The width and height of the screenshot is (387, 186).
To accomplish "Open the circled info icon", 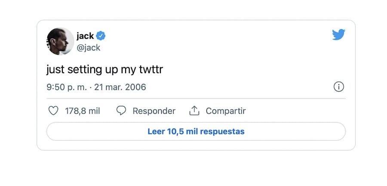I will pyautogui.click(x=339, y=87).
